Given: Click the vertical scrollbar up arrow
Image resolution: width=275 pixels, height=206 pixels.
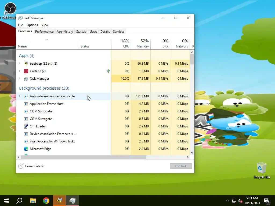Looking at the screenshot, I should [x=192, y=52].
